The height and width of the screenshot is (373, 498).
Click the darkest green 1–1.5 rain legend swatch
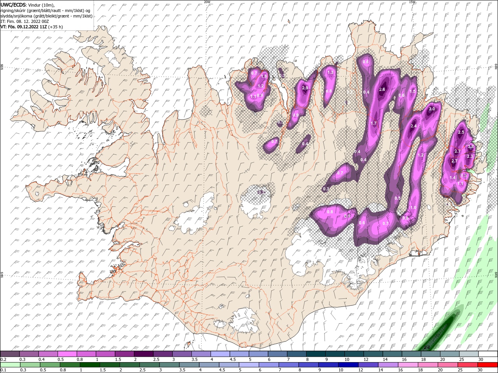tap(89, 365)
